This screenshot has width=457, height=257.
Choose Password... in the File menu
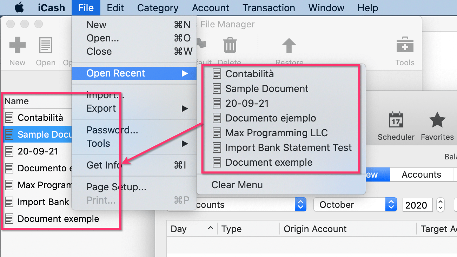point(134,130)
